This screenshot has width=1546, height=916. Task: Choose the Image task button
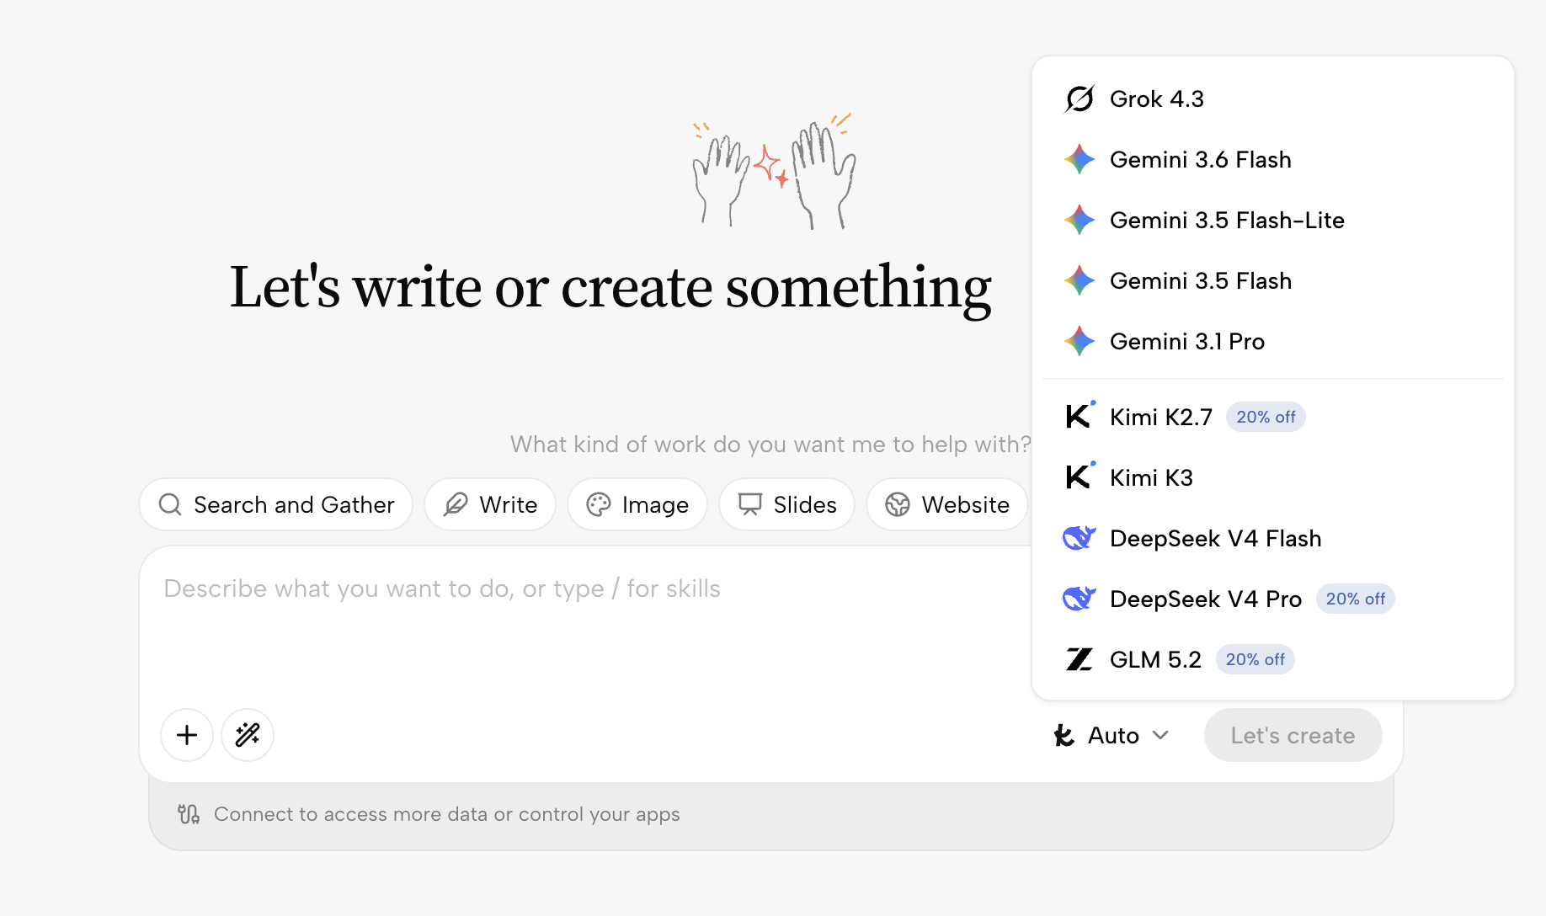click(x=637, y=504)
